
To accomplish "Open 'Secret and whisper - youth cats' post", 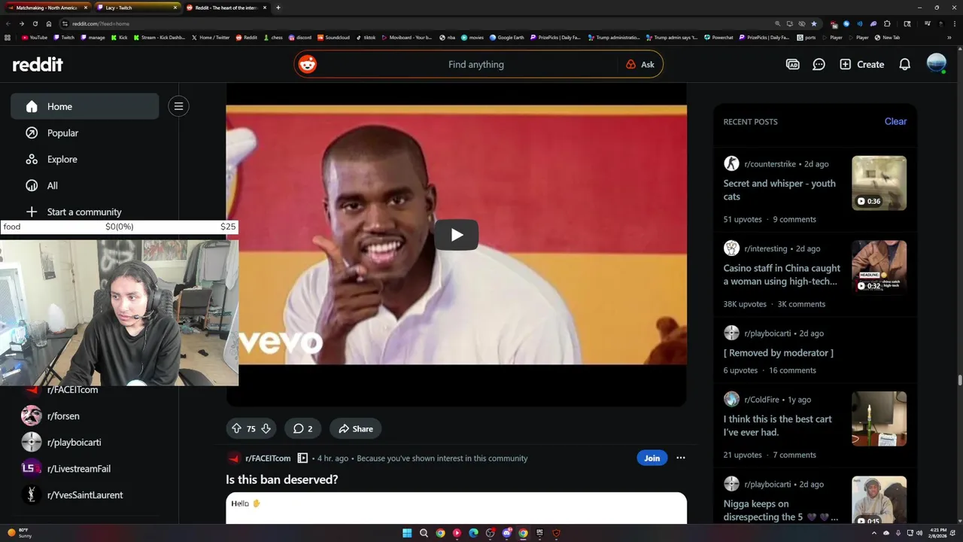I will [x=779, y=190].
